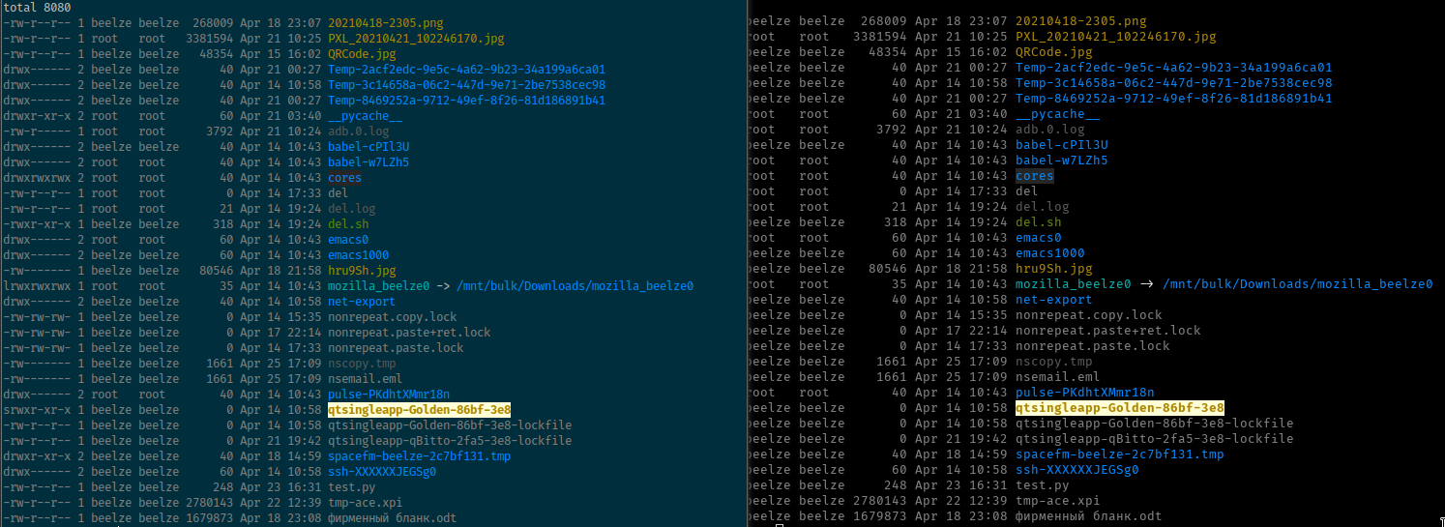The image size is (1445, 527).
Task: Click nonrepeat.copy.lock in the left pane
Action: pos(394,316)
